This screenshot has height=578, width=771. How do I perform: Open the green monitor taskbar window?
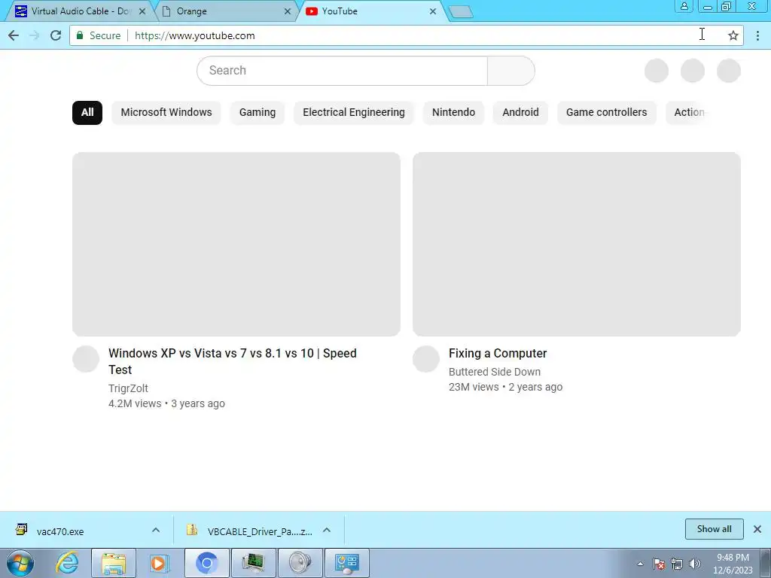[x=254, y=563]
